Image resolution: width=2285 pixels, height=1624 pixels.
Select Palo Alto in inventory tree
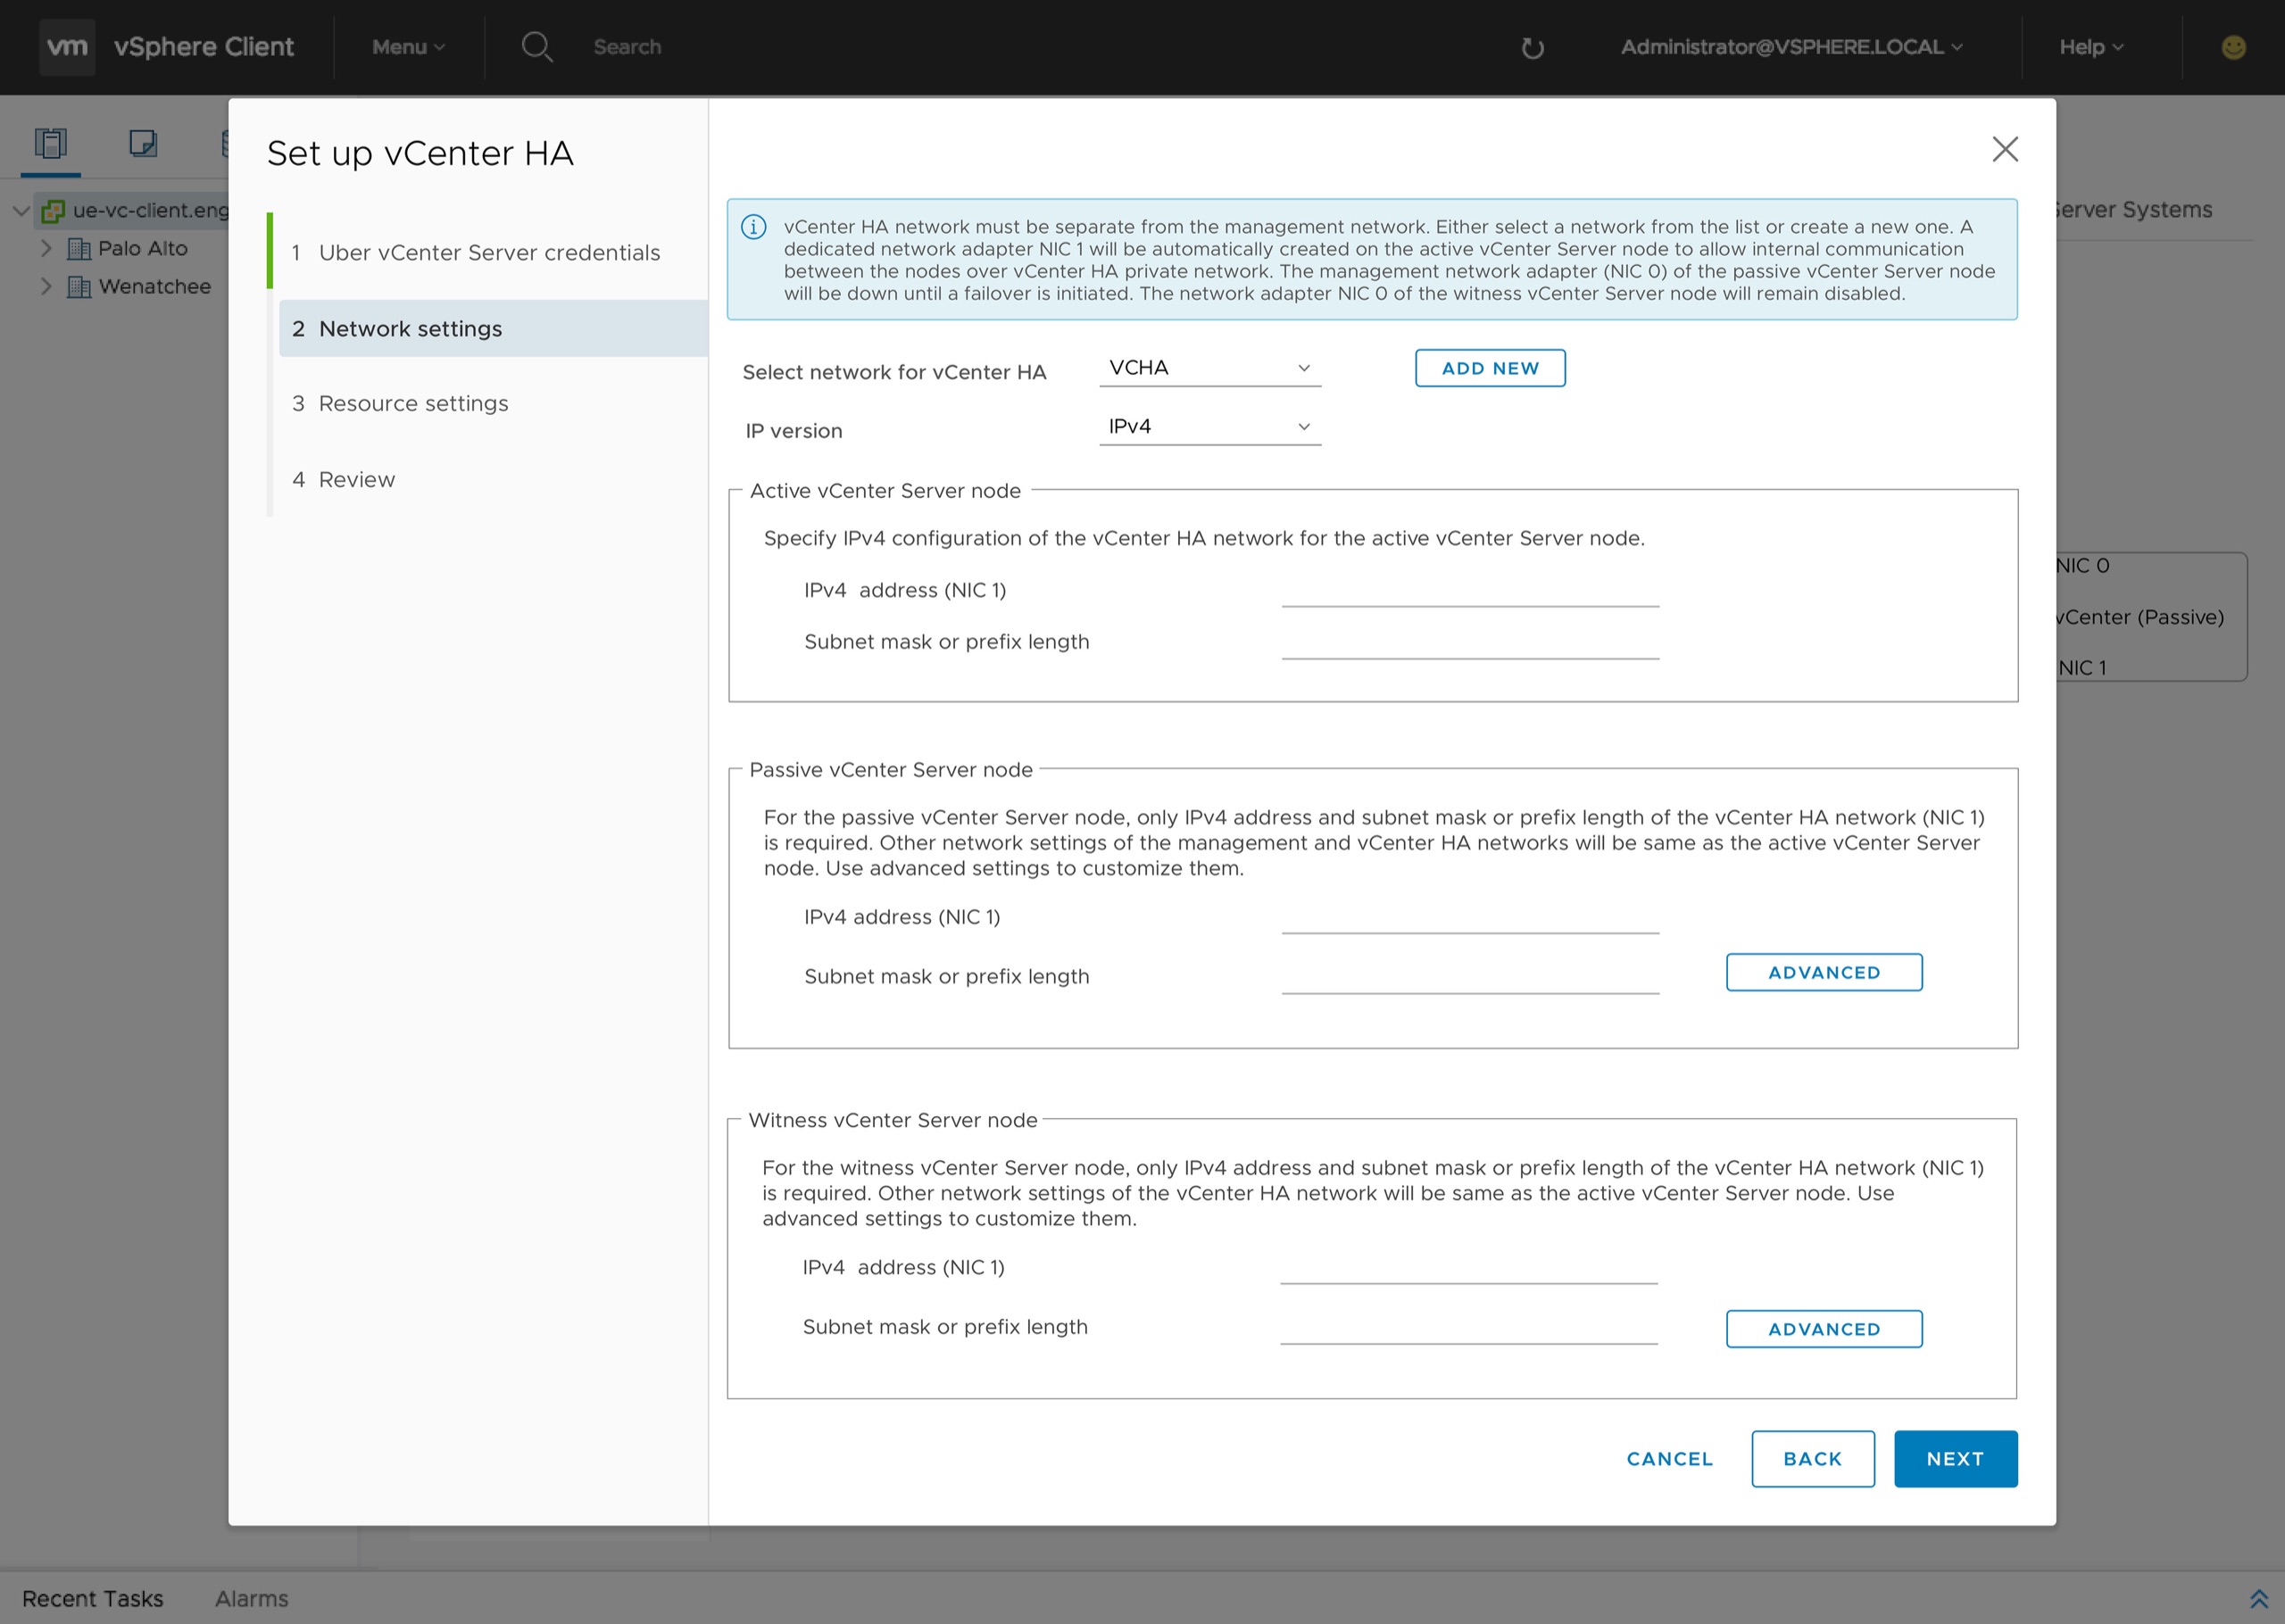(143, 248)
